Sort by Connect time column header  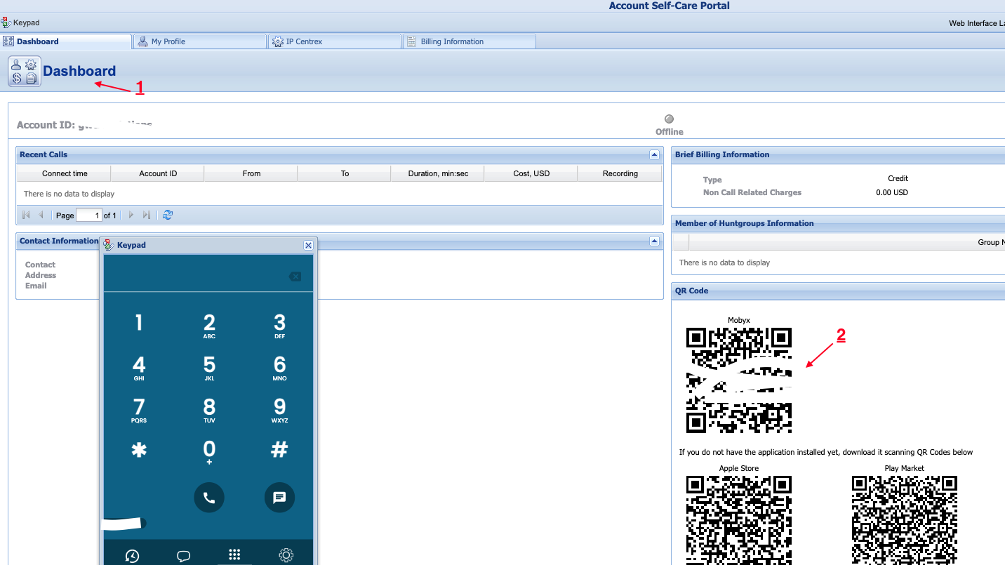(64, 173)
